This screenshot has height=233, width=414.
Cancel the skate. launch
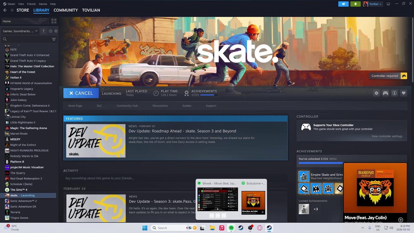[x=81, y=93]
